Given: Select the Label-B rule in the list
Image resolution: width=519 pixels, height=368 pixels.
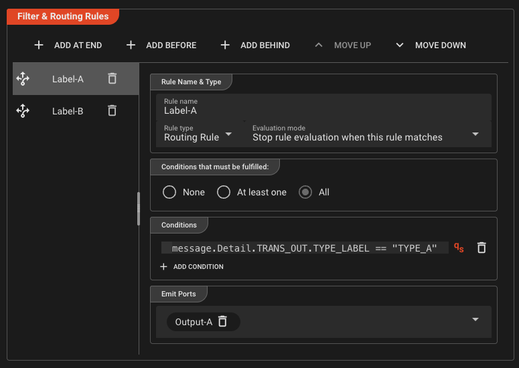Looking at the screenshot, I should [x=68, y=111].
